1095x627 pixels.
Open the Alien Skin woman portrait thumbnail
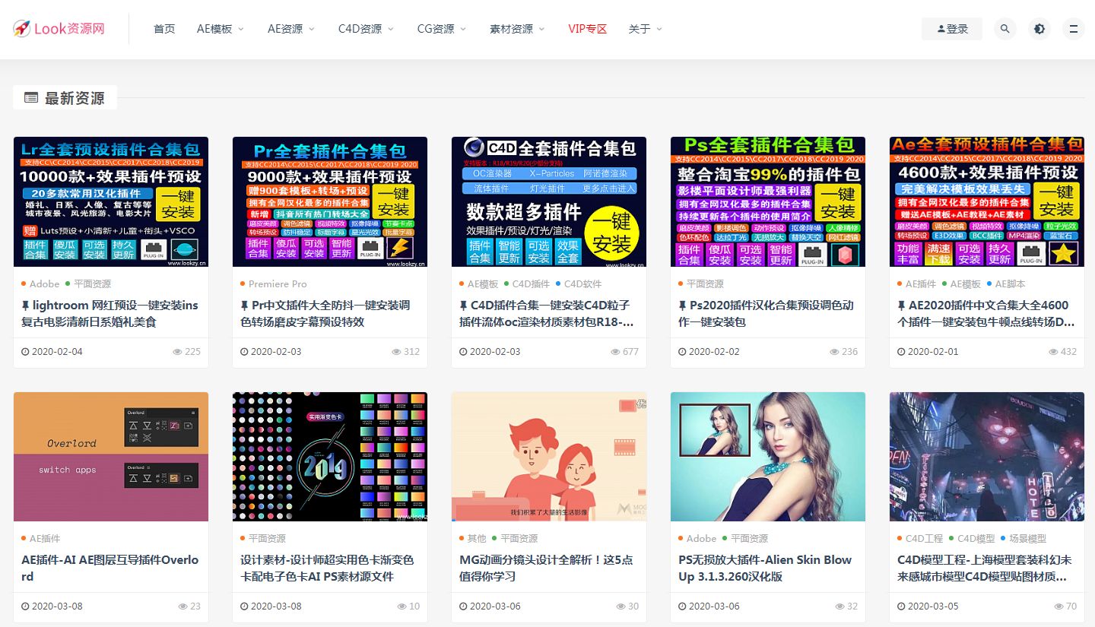click(x=768, y=457)
